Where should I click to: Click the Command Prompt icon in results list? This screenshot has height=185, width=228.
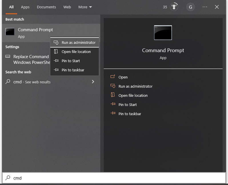click(x=10, y=32)
